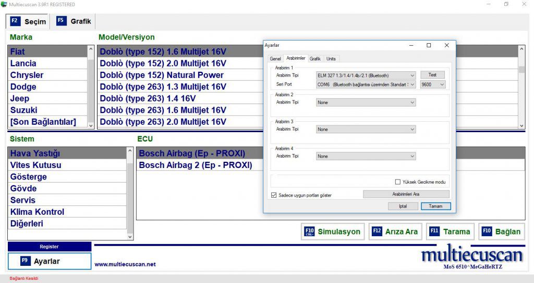Viewport: 534px width, 283px height.
Task: Select Lancia in Marka list
Action: [x=47, y=63]
